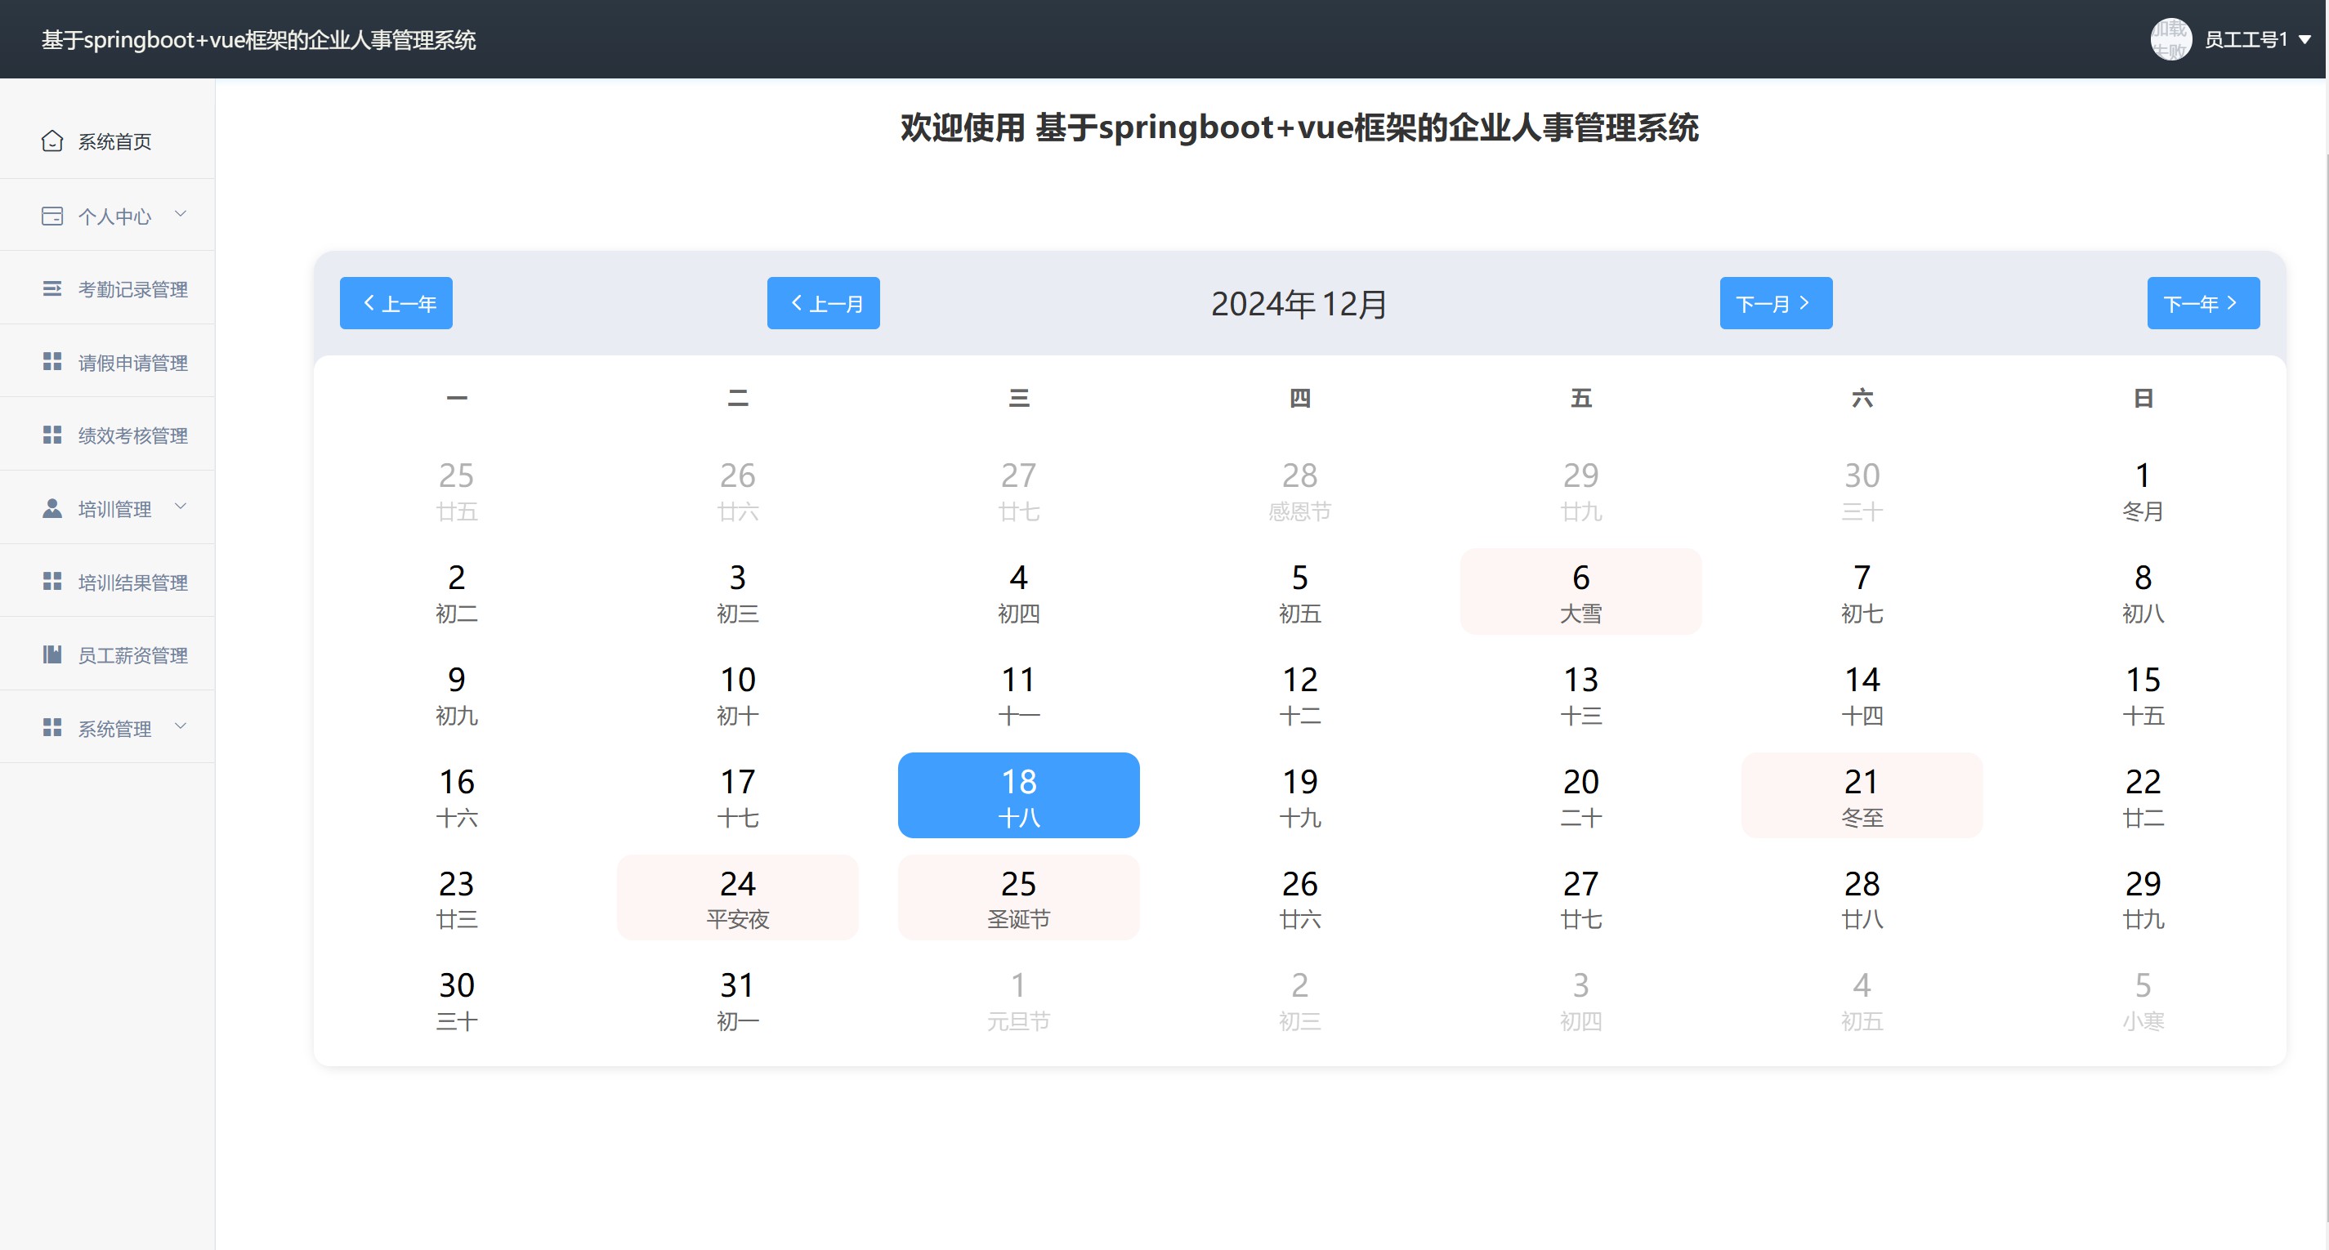This screenshot has height=1250, width=2329.
Task: Open 培训结果管理 menu item
Action: [132, 582]
